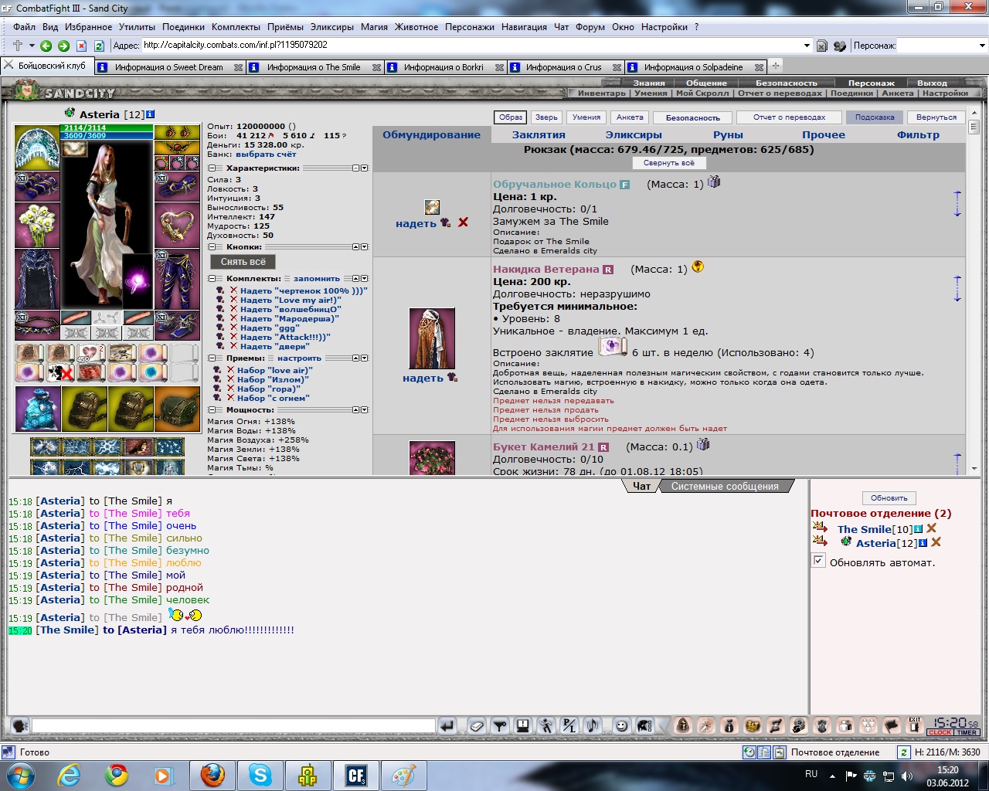Viewport: 989px width, 791px height.
Task: Open chat filter funnel icon
Action: coord(500,725)
